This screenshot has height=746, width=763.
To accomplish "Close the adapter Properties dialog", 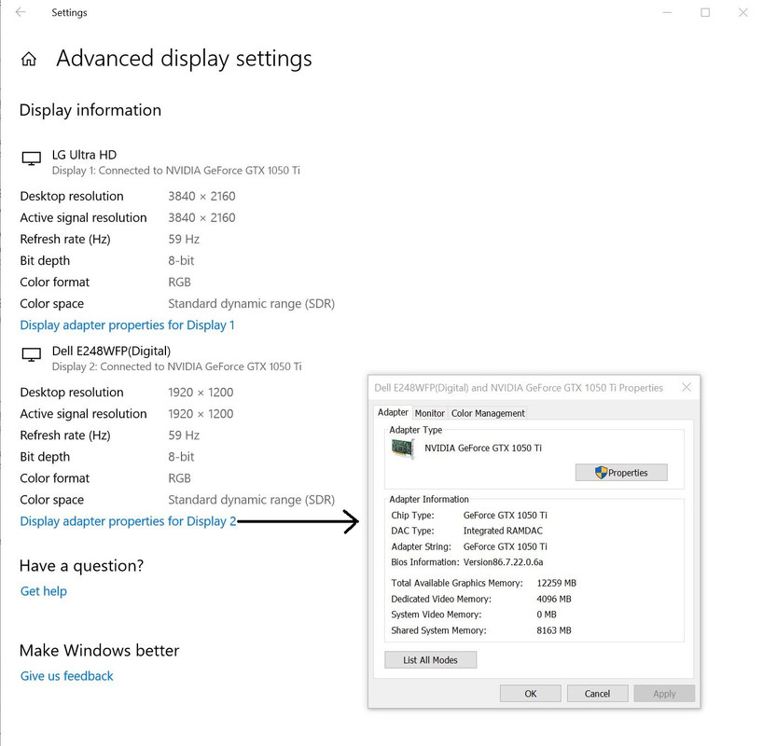I will coord(687,387).
